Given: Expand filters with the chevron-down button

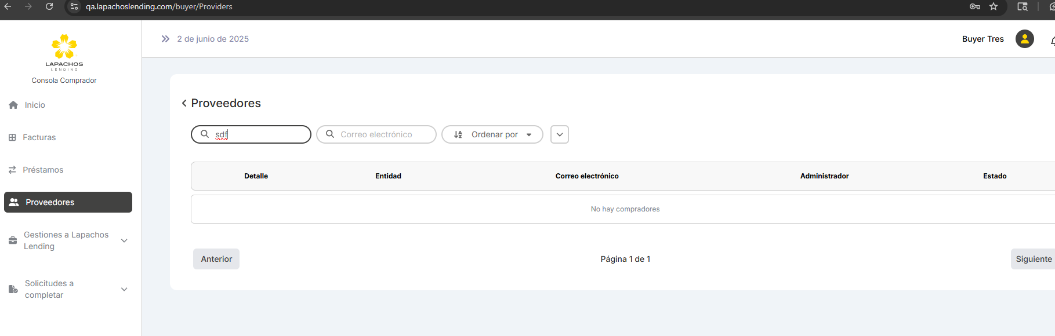Looking at the screenshot, I should (559, 134).
